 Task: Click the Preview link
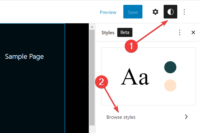tap(108, 12)
